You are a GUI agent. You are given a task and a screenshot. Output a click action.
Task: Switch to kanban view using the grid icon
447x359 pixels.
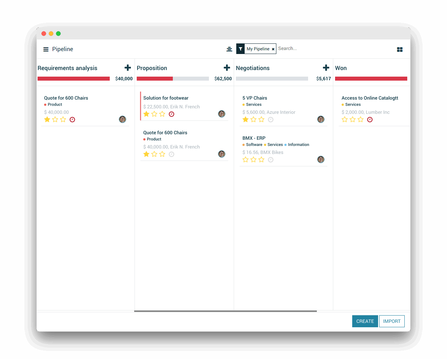click(x=400, y=49)
